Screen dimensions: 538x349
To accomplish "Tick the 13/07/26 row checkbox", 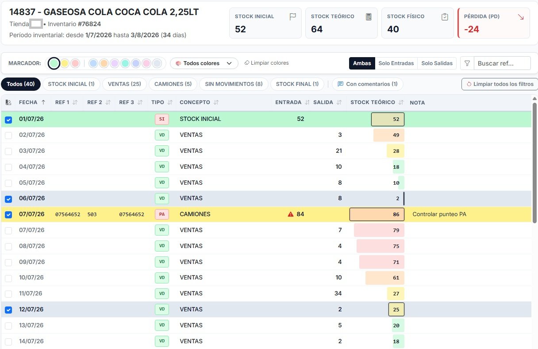I will (8, 326).
